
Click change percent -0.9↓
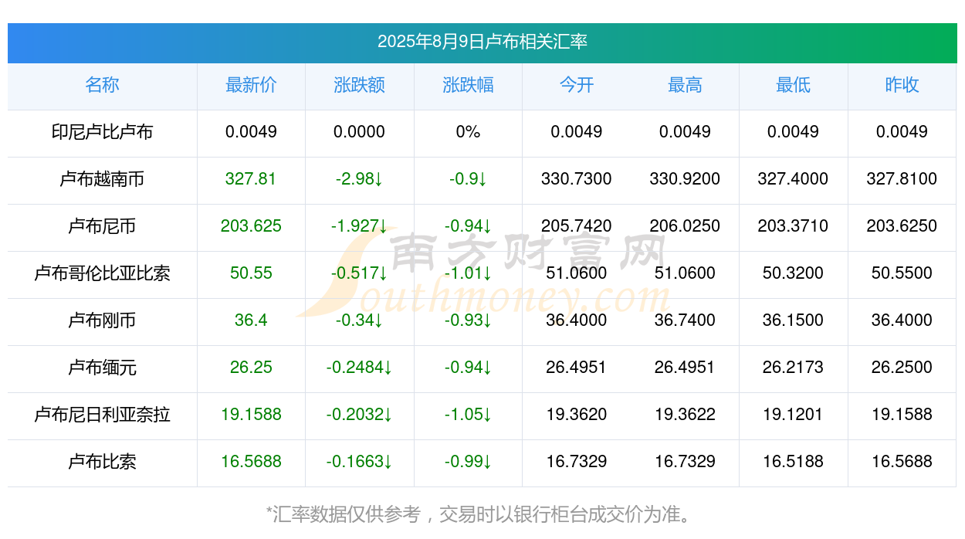tap(468, 179)
